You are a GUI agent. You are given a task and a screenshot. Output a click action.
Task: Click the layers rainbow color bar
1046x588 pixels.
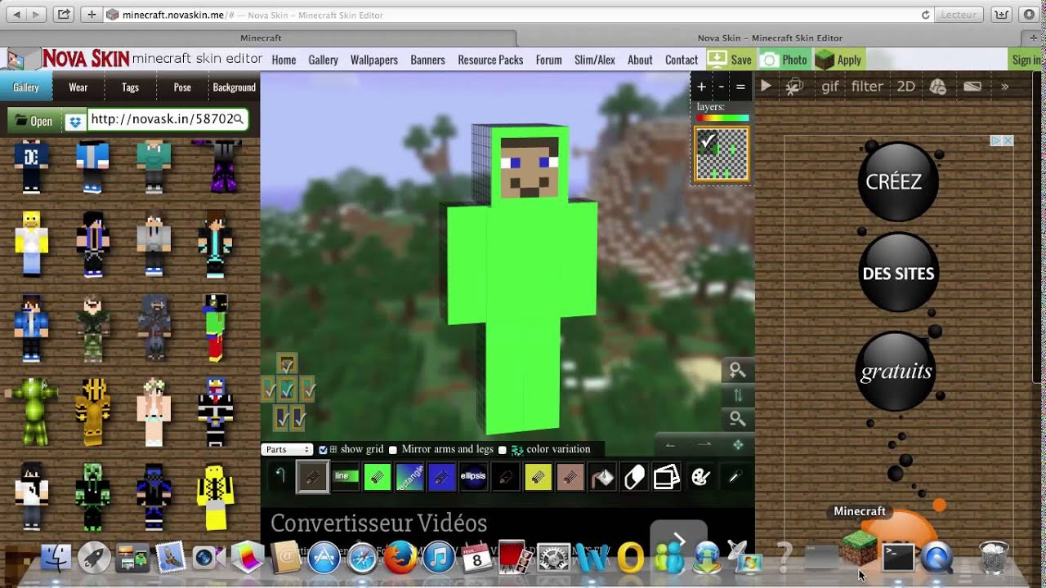pyautogui.click(x=722, y=118)
